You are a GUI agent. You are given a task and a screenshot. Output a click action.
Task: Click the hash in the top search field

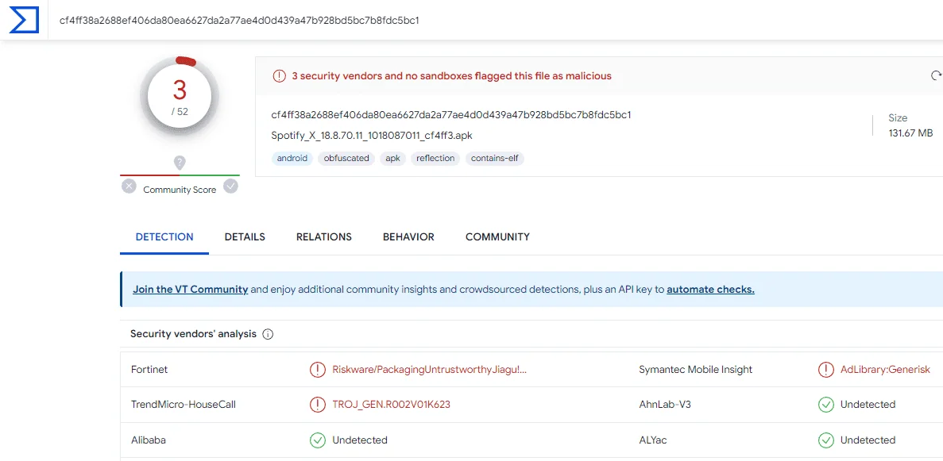click(x=239, y=20)
